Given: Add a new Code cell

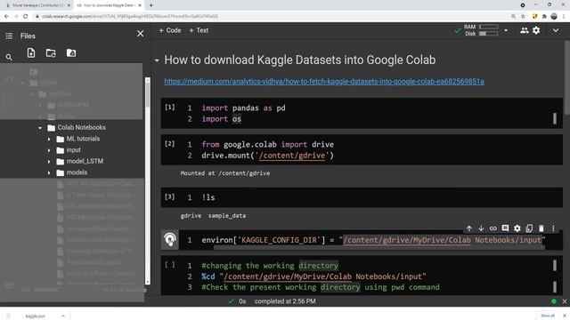Looking at the screenshot, I should (x=170, y=30).
